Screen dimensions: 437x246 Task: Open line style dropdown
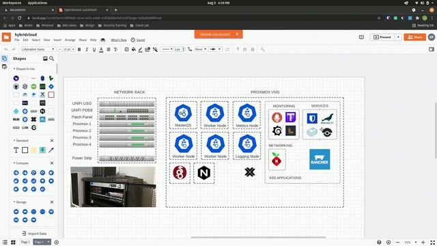167,49
